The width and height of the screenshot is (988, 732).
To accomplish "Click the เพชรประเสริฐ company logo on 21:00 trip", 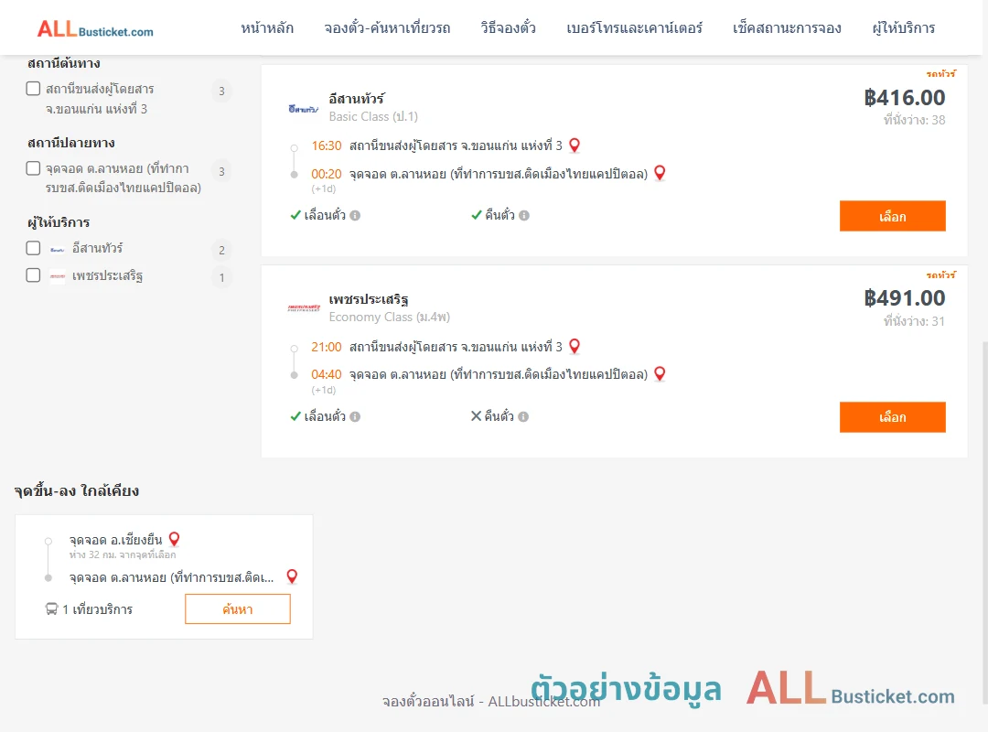I will (304, 308).
